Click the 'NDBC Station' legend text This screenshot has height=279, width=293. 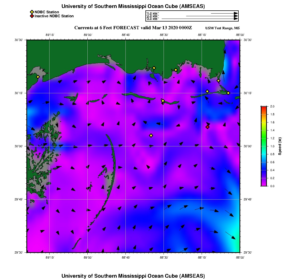pyautogui.click(x=47, y=12)
